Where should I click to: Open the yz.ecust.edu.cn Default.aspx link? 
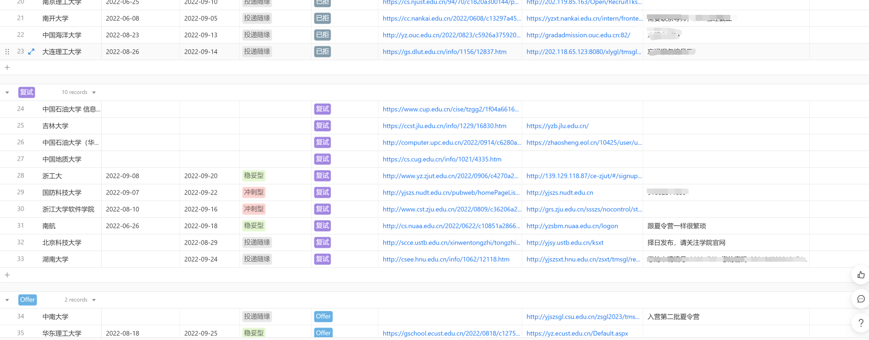pyautogui.click(x=577, y=334)
